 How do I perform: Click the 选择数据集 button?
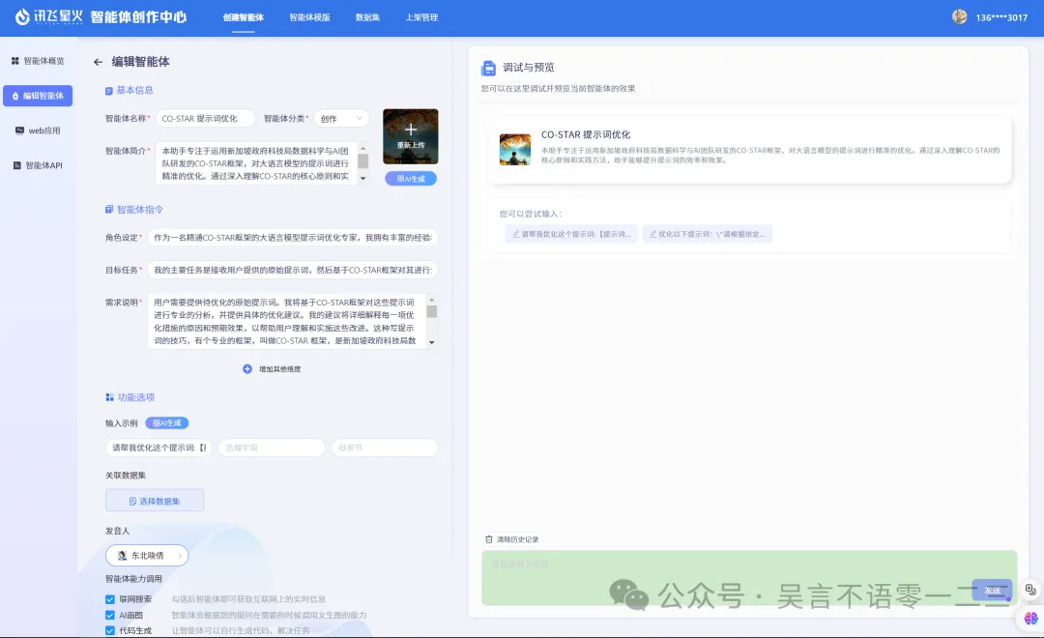pos(155,501)
